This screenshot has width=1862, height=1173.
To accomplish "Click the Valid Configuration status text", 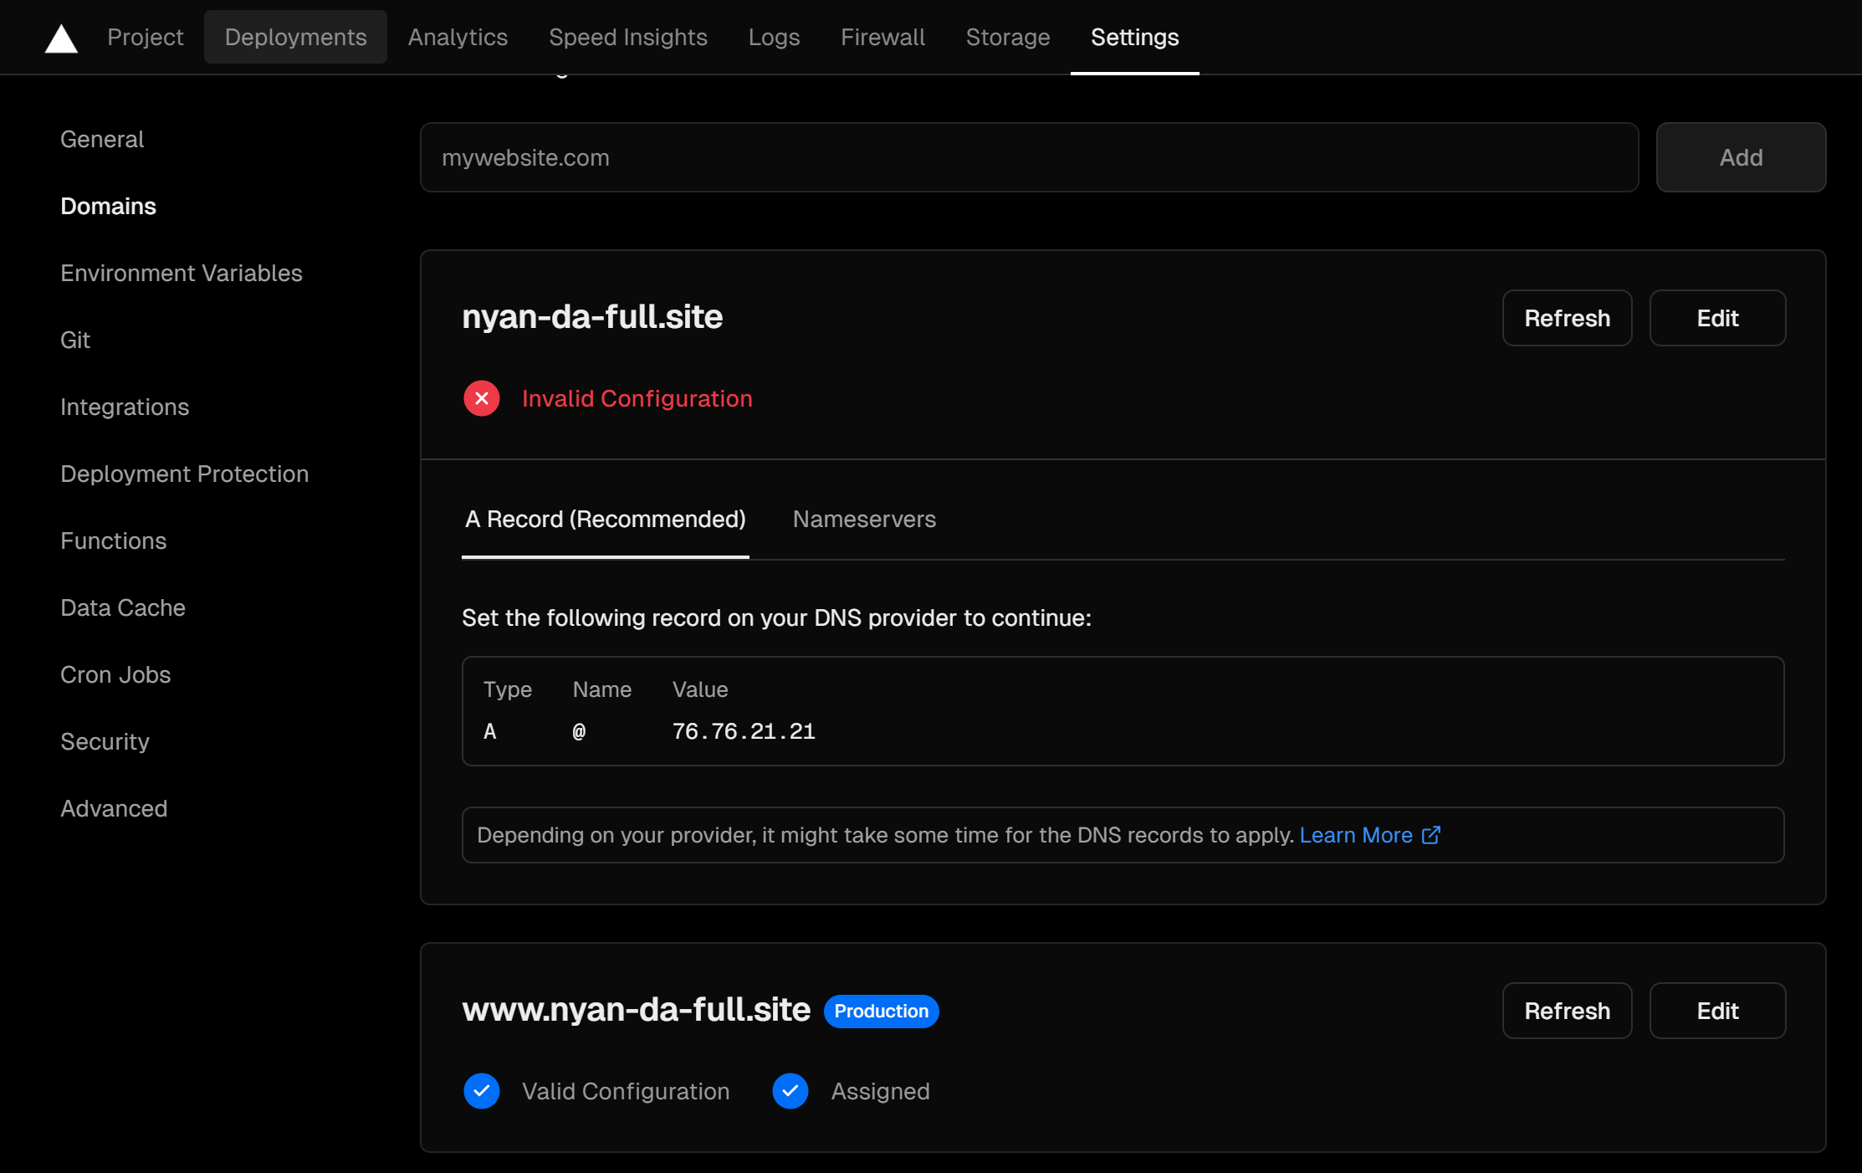I will pos(626,1091).
